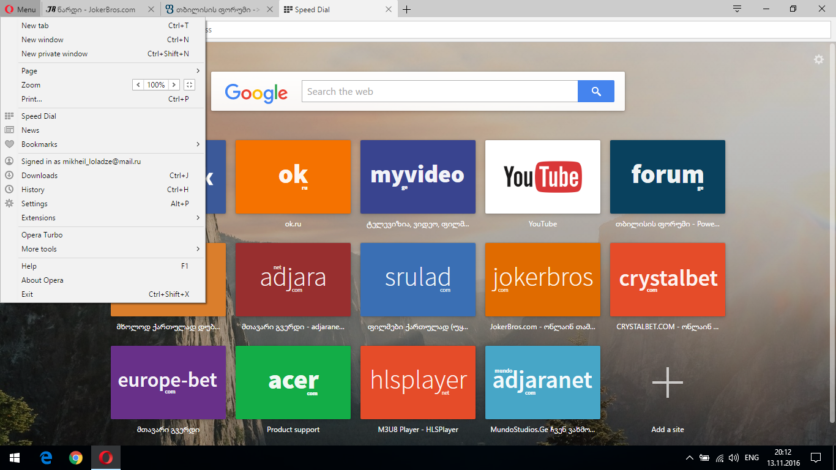The image size is (836, 470).
Task: Click the blue search magnifier button
Action: [x=596, y=92]
